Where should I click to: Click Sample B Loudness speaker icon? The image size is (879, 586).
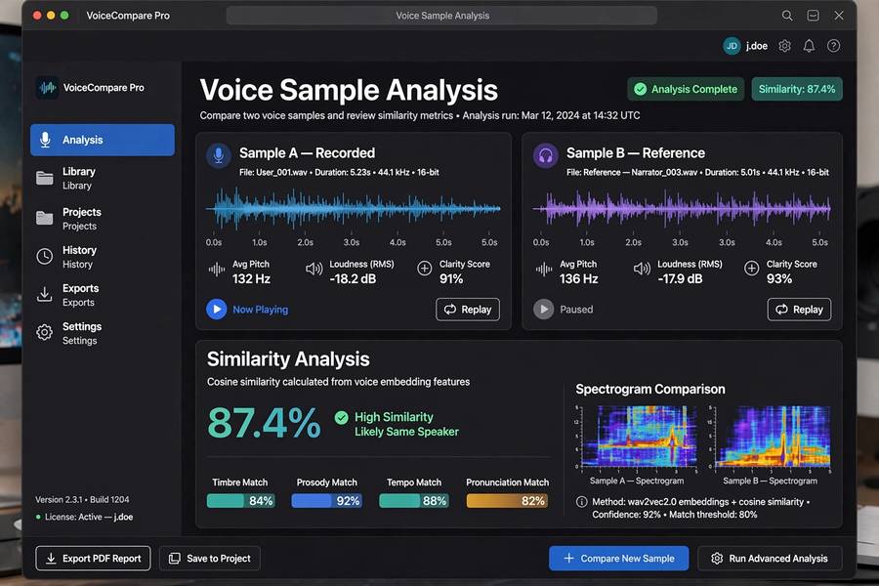[642, 270]
